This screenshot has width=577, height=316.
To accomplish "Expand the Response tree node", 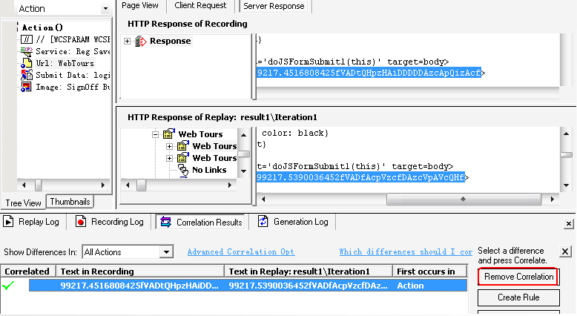I will [x=128, y=41].
